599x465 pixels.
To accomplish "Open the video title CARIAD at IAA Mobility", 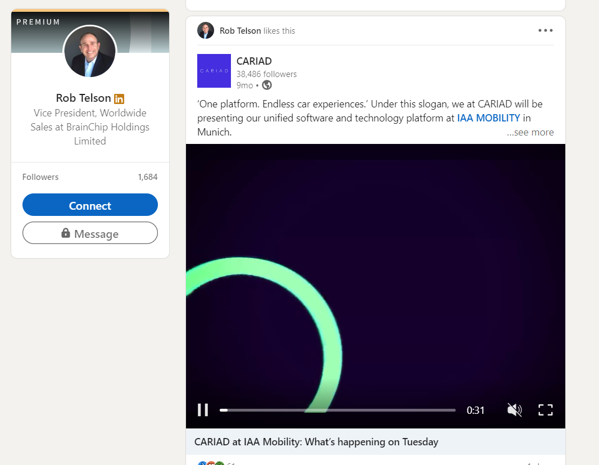I will [x=316, y=442].
